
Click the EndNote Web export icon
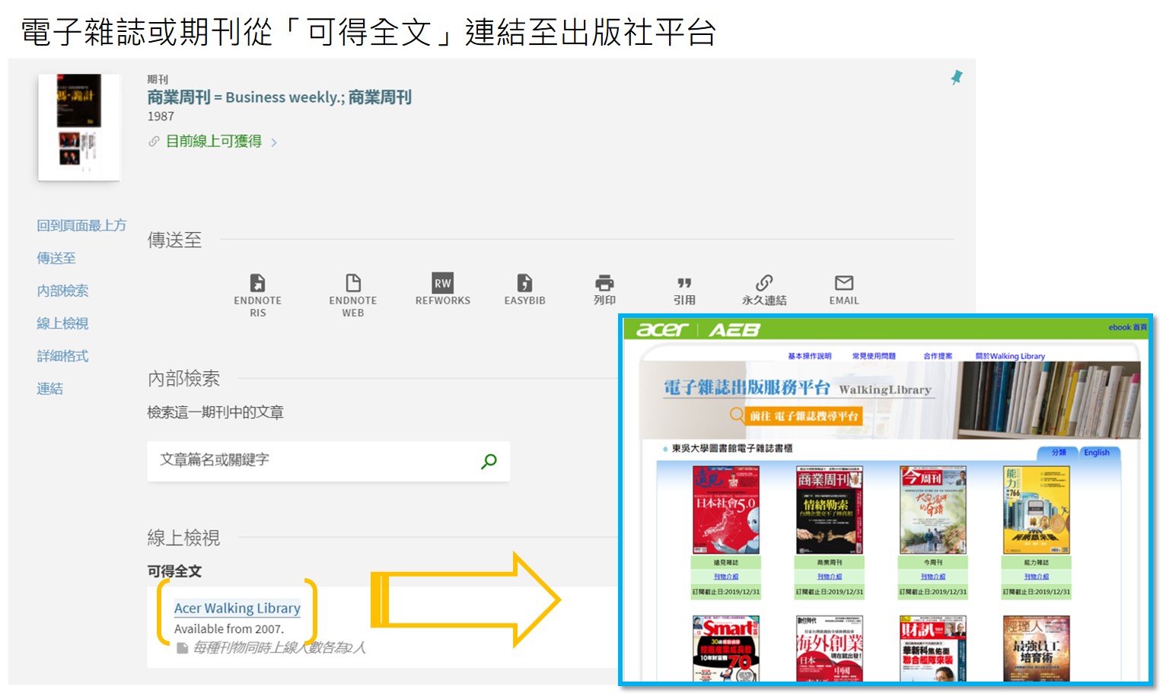tap(352, 284)
